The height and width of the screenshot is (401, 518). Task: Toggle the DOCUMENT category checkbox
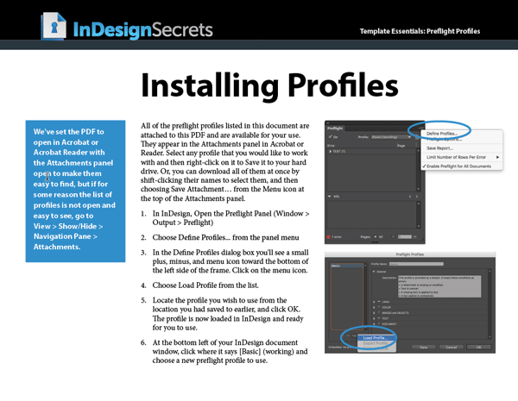pyautogui.click(x=379, y=323)
